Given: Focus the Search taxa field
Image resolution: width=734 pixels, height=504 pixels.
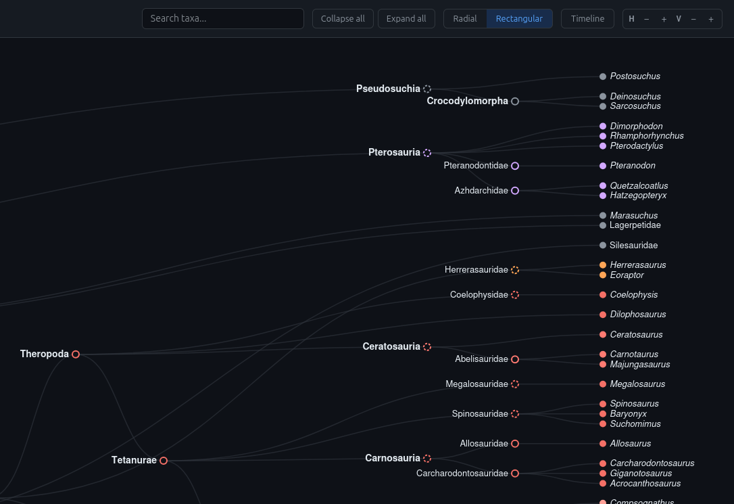Looking at the screenshot, I should pyautogui.click(x=223, y=19).
